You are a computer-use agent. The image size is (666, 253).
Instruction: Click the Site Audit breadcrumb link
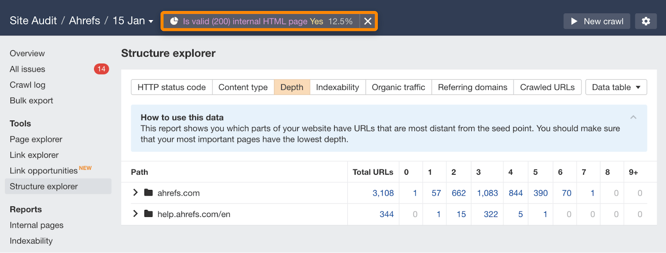coord(33,21)
